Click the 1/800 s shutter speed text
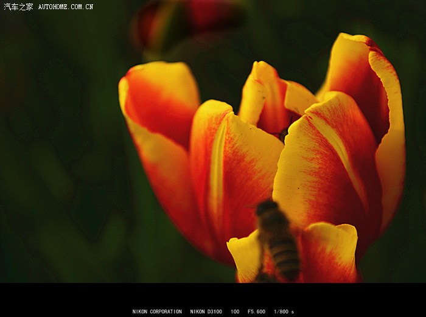The image size is (426, 317). (x=284, y=312)
